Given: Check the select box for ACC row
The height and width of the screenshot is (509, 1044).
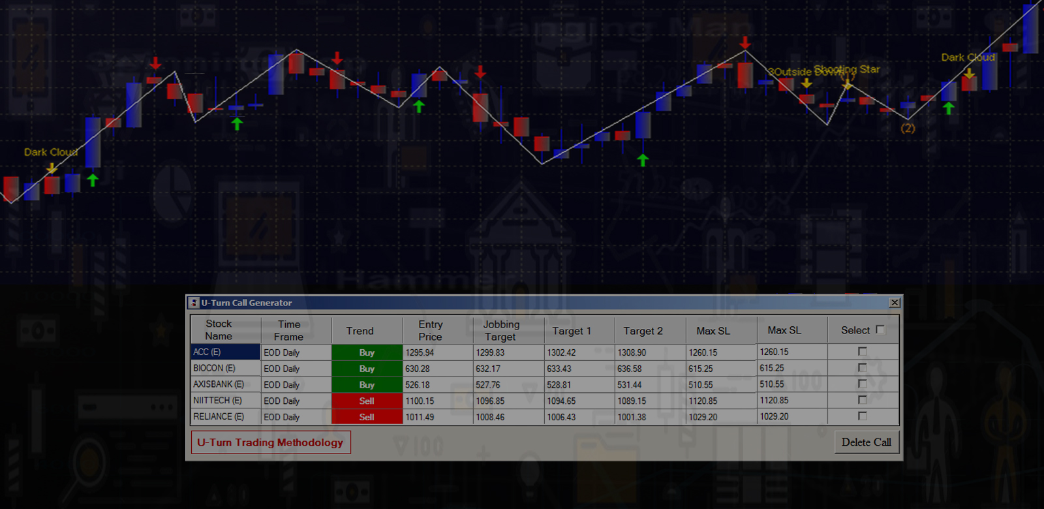Looking at the screenshot, I should pos(863,352).
